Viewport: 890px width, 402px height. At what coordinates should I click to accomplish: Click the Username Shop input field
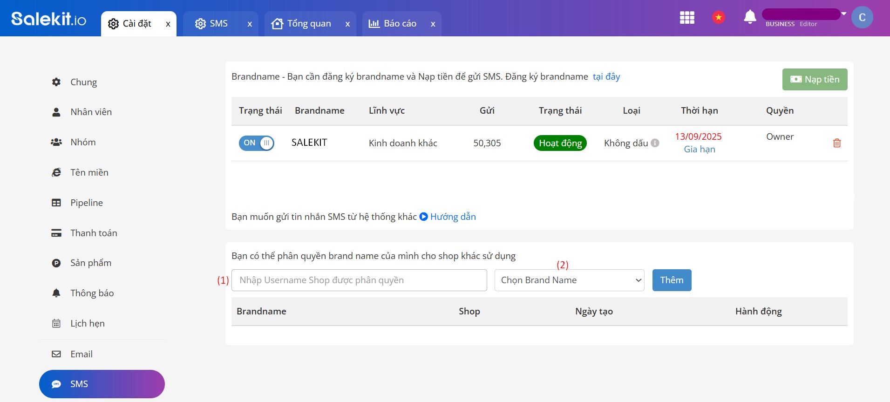click(x=359, y=280)
